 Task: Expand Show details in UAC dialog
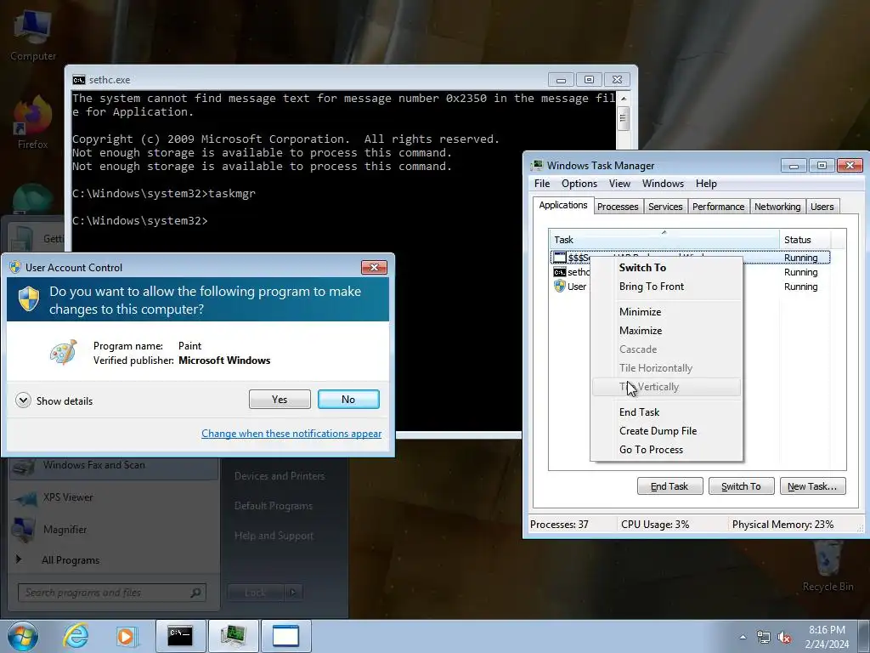point(54,400)
